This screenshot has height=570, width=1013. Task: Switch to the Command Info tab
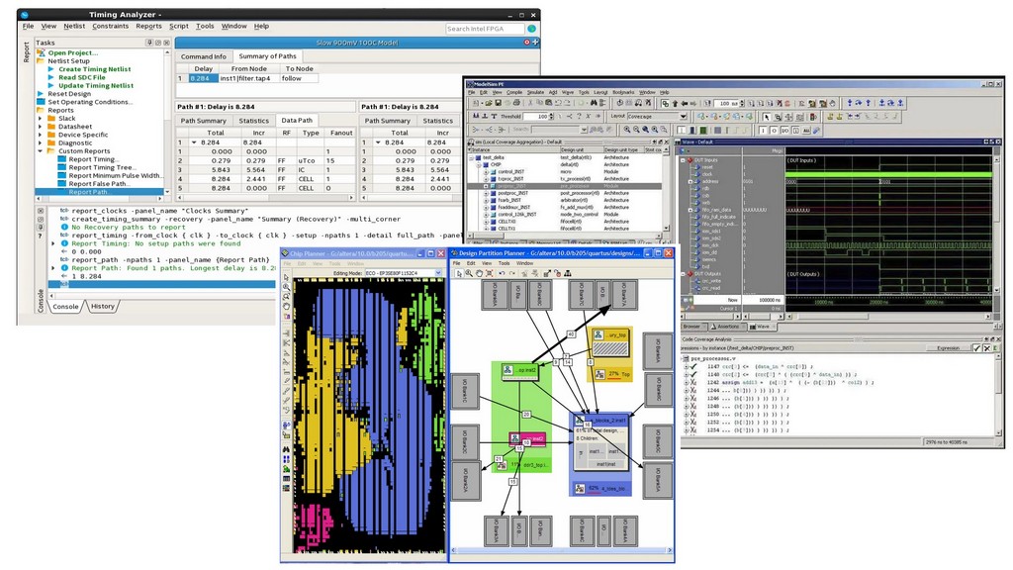point(204,56)
